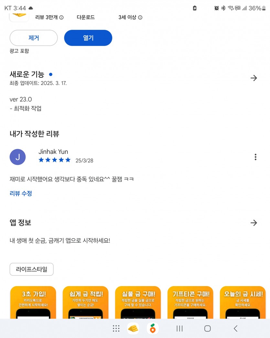Screen dimensions: 270x338
Task: Tap the home navigation button
Action: tap(207, 329)
